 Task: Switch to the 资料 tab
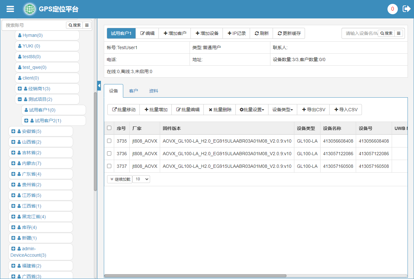click(x=153, y=91)
